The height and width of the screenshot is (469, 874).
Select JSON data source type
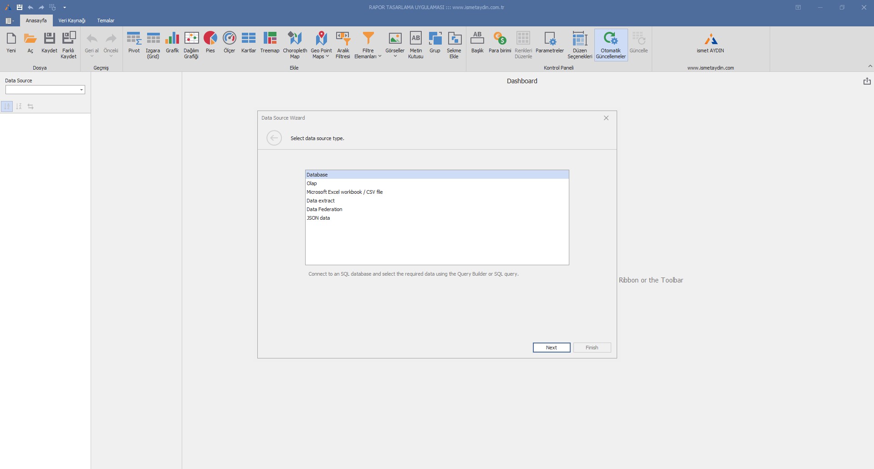(x=318, y=218)
